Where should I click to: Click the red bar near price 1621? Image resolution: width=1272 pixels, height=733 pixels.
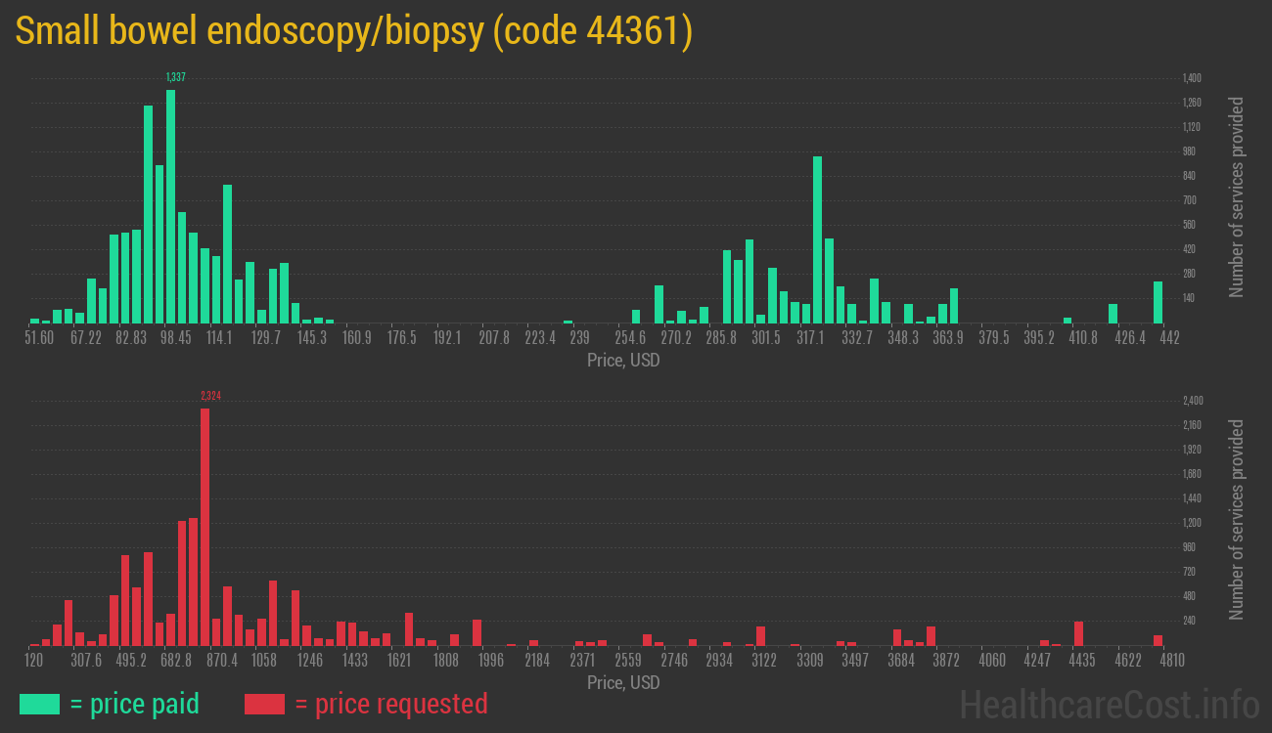click(408, 630)
